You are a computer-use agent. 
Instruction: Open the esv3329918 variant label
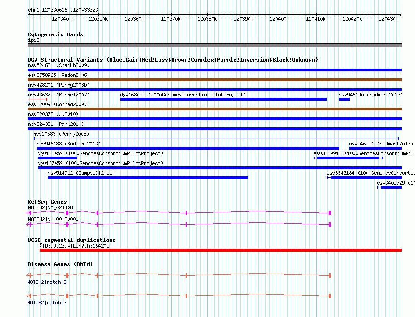[364, 153]
